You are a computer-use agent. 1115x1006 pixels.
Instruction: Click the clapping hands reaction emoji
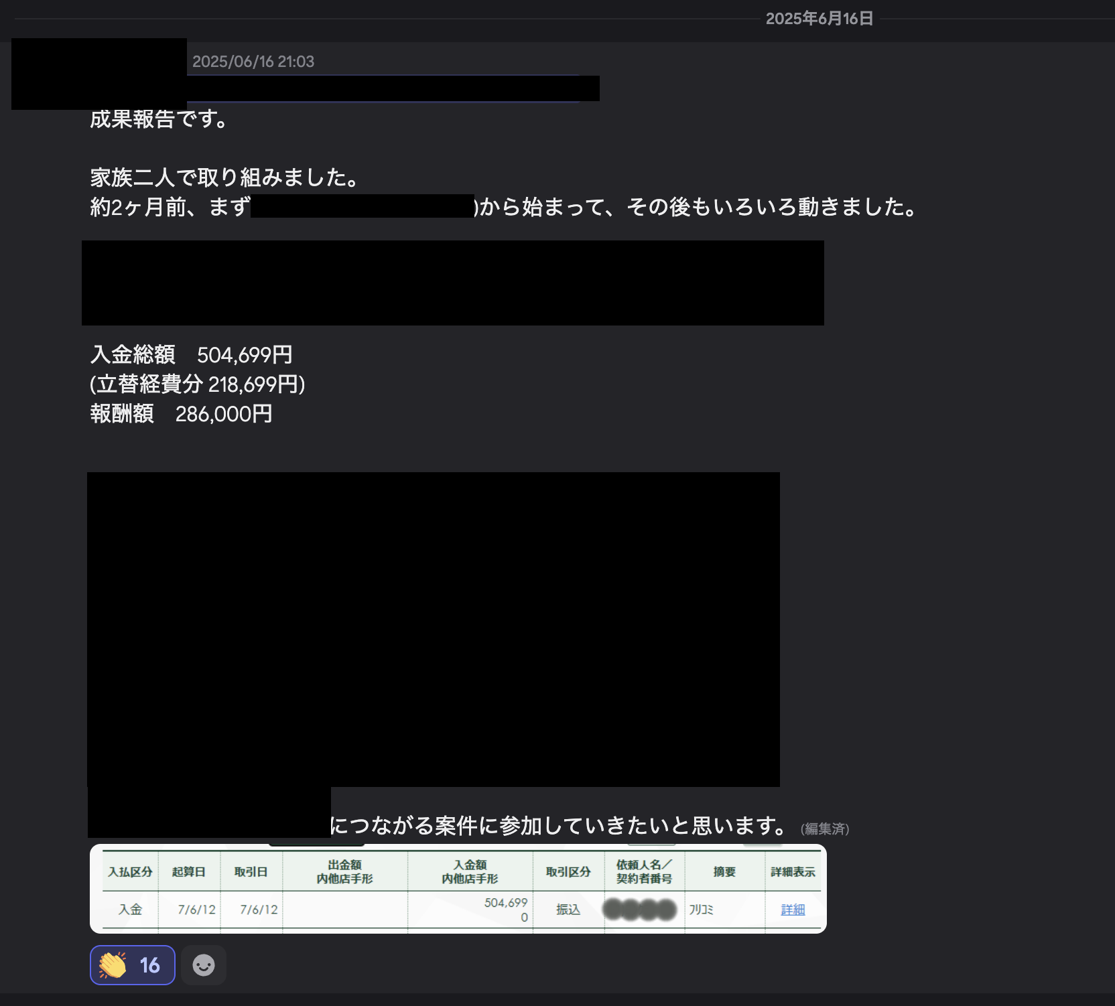(113, 965)
